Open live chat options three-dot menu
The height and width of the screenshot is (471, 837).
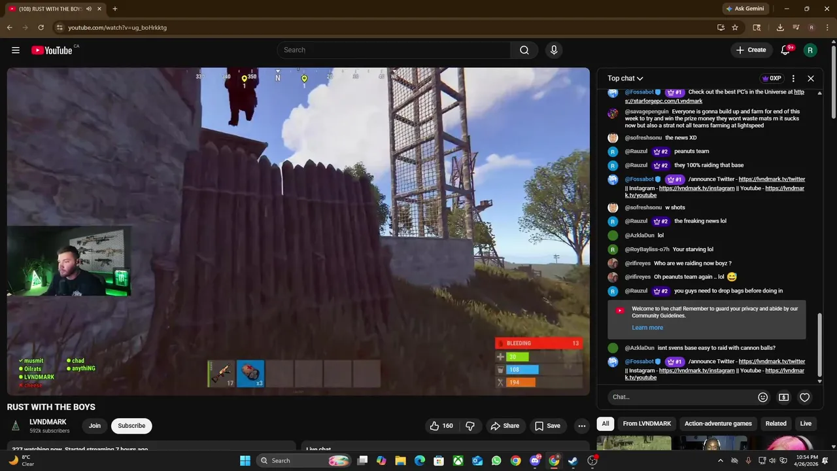point(793,78)
